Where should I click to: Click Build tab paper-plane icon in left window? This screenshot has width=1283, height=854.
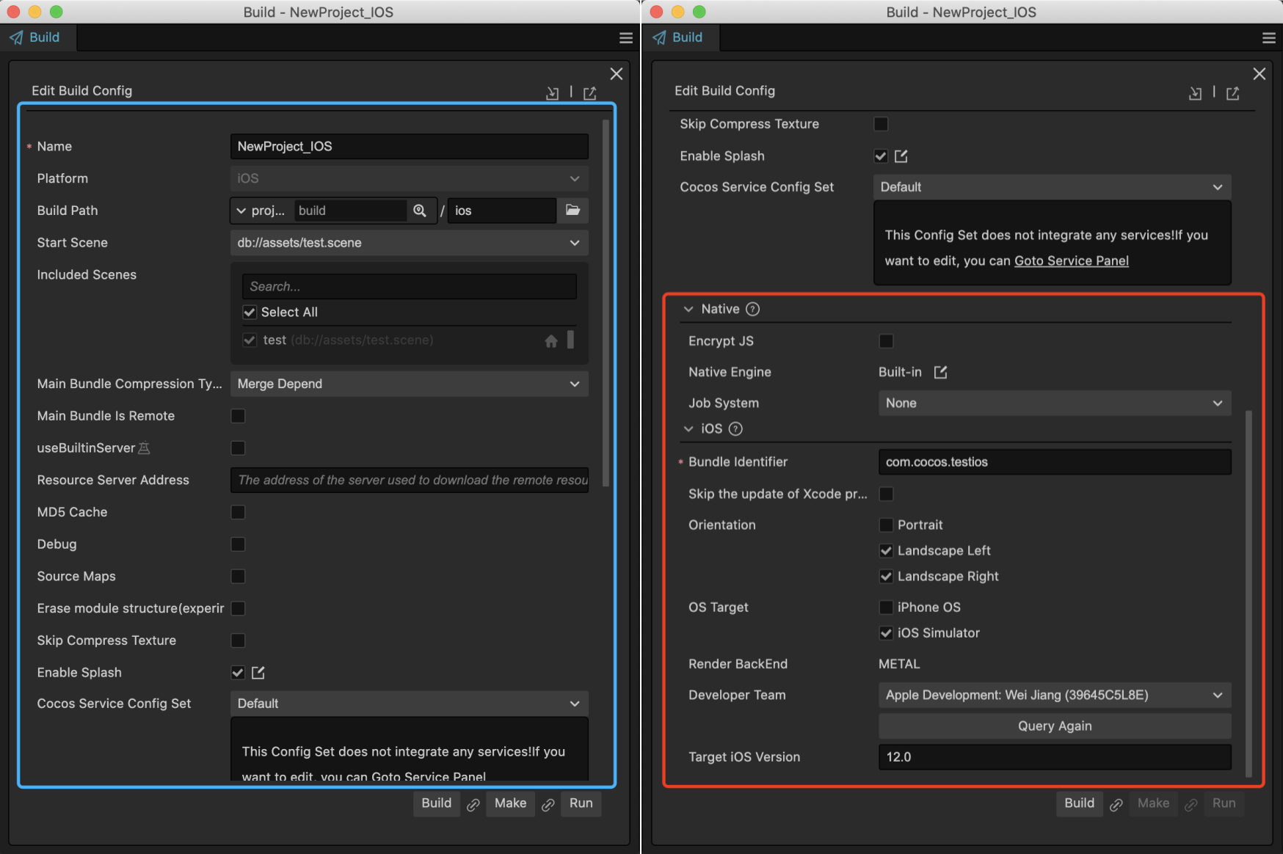(x=16, y=37)
